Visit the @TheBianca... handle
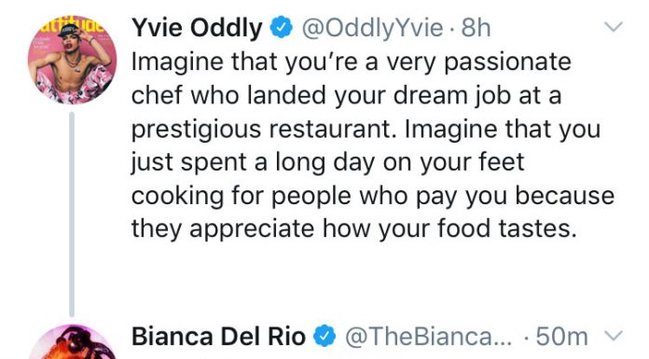The image size is (649, 359). point(428,337)
